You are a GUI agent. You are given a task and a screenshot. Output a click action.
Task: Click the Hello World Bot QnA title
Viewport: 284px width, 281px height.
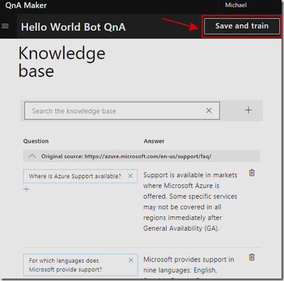(x=74, y=27)
